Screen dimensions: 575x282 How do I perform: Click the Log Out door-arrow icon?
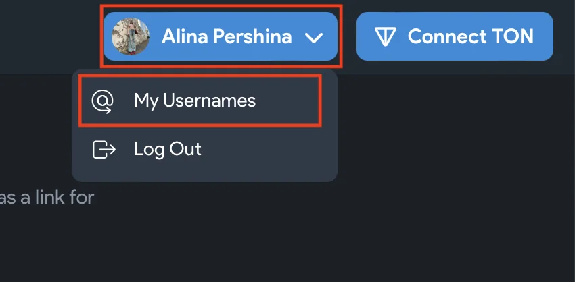point(103,149)
